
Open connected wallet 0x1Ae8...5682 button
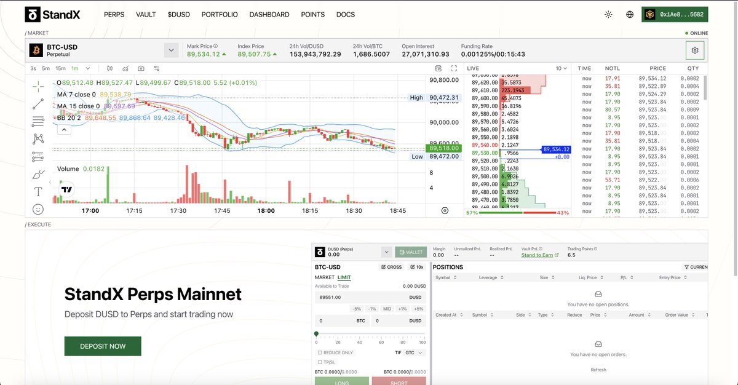tap(675, 14)
